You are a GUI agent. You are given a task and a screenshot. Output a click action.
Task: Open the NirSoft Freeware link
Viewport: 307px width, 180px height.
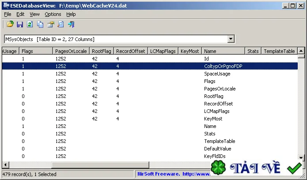(x=174, y=174)
